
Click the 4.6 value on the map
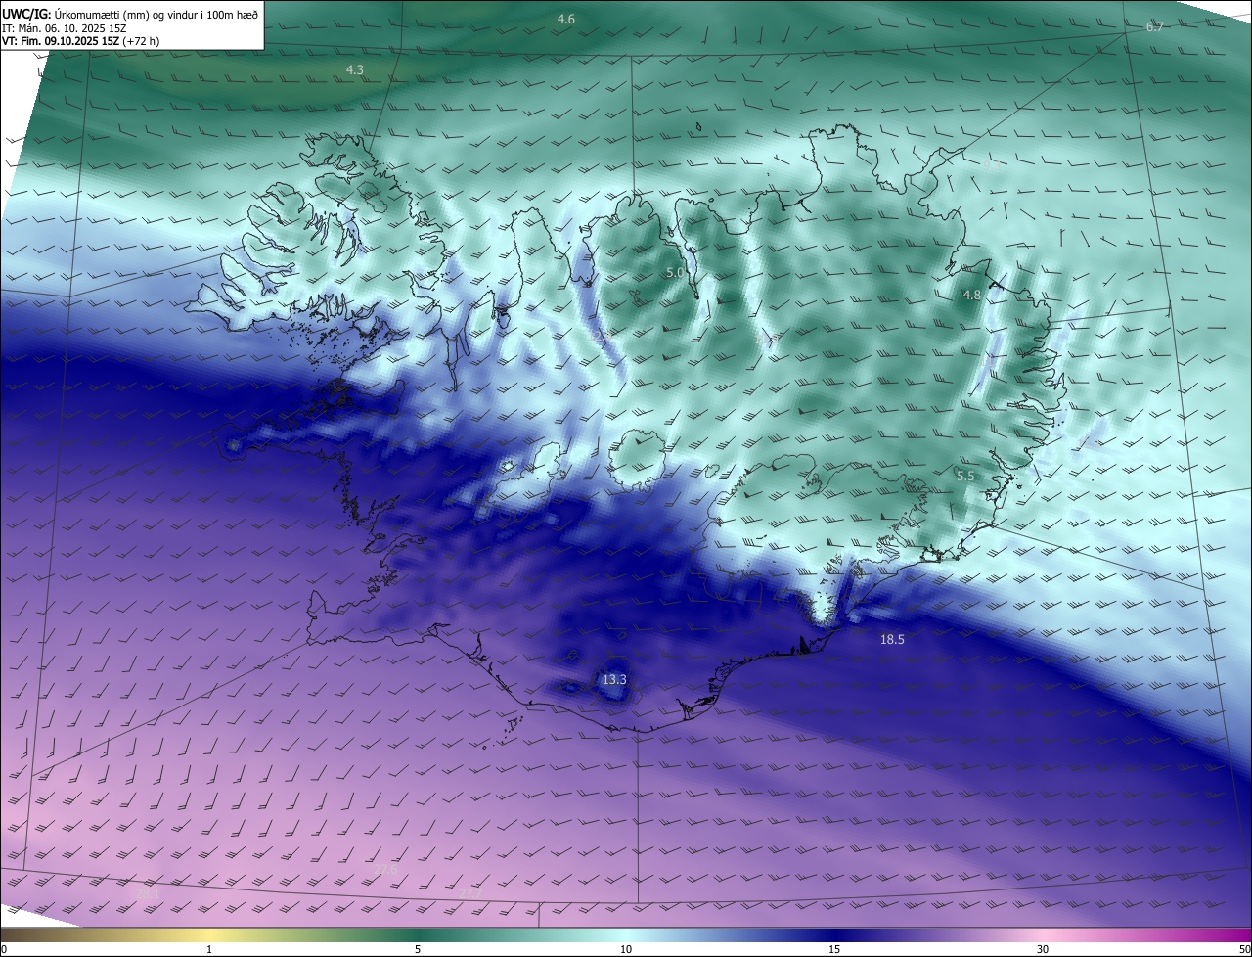566,20
